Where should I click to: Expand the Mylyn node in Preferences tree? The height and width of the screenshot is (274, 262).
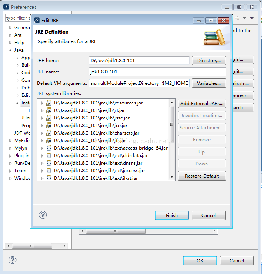[x=10, y=148]
